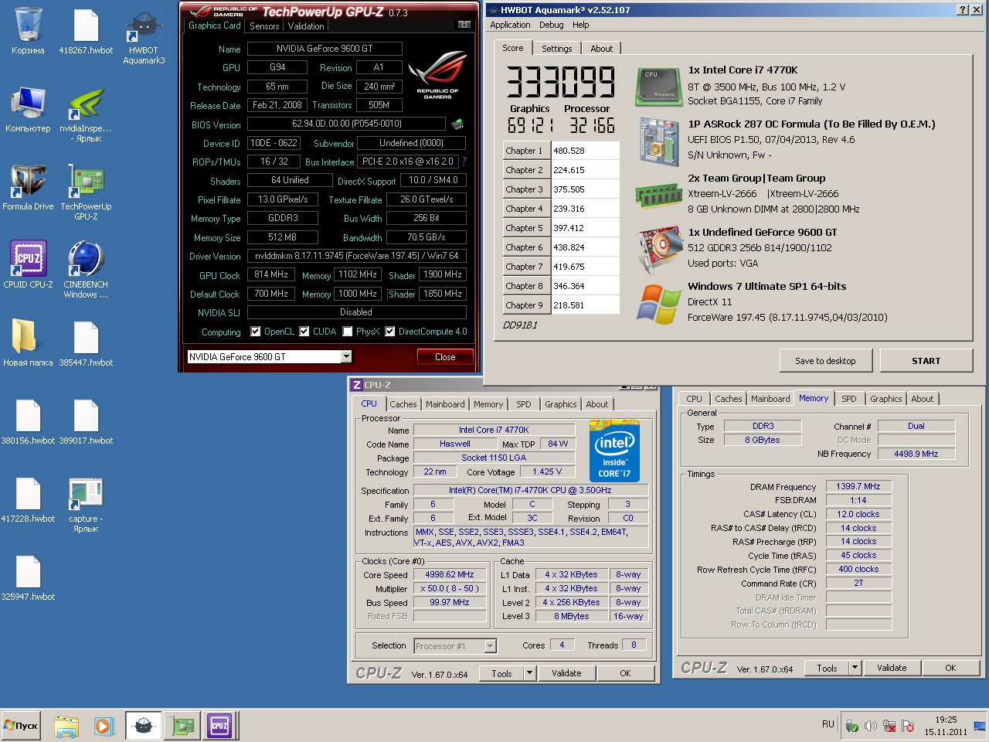Select the Formula Drive desktop shortcut
The image size is (989, 742).
point(28,187)
